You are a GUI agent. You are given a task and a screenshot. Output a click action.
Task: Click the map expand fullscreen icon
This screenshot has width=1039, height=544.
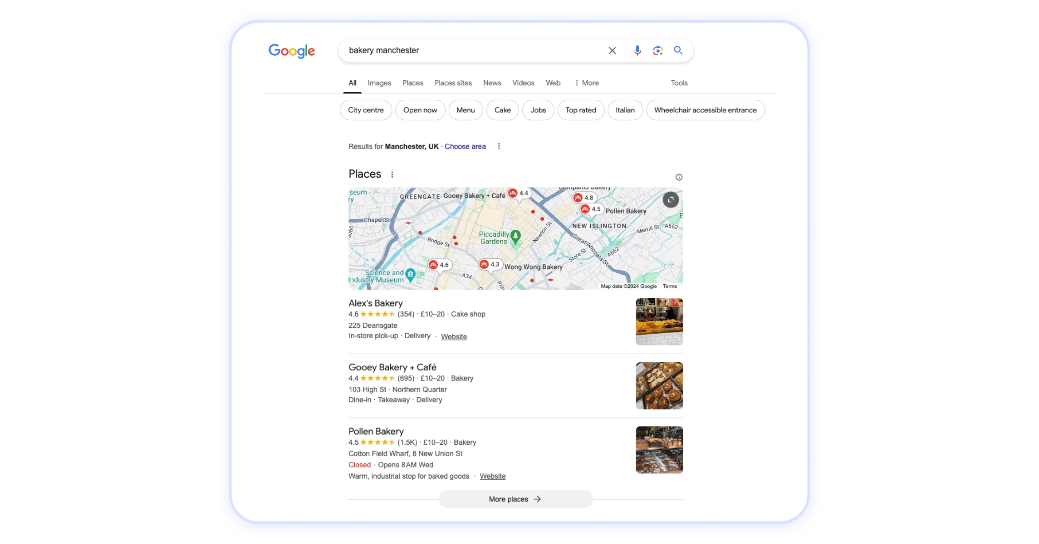click(x=670, y=199)
